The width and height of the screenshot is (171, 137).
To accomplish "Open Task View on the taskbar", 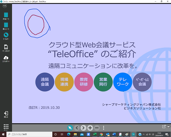I will click(62, 134).
